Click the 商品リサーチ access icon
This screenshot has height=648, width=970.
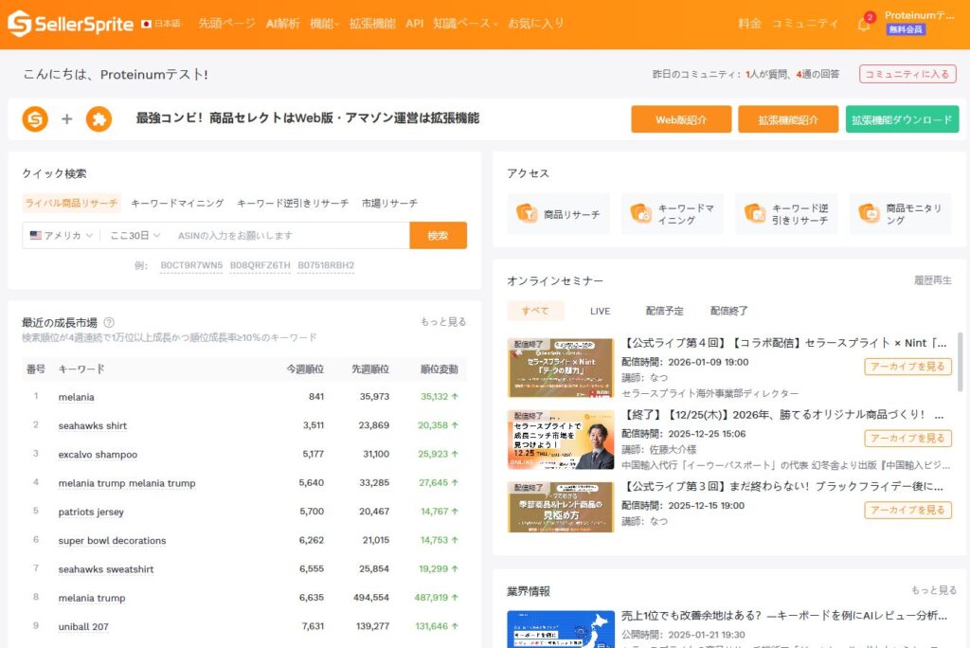coord(527,214)
